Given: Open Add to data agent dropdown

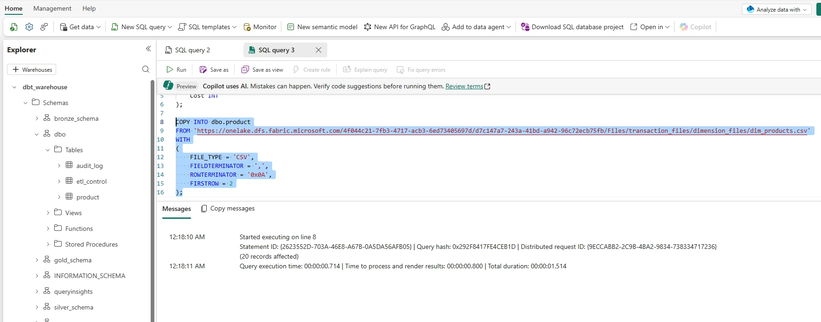Looking at the screenshot, I should (476, 27).
